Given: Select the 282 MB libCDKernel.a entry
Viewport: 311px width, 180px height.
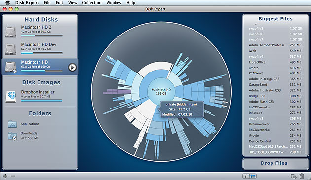Looking at the screenshot, I should point(275,107).
